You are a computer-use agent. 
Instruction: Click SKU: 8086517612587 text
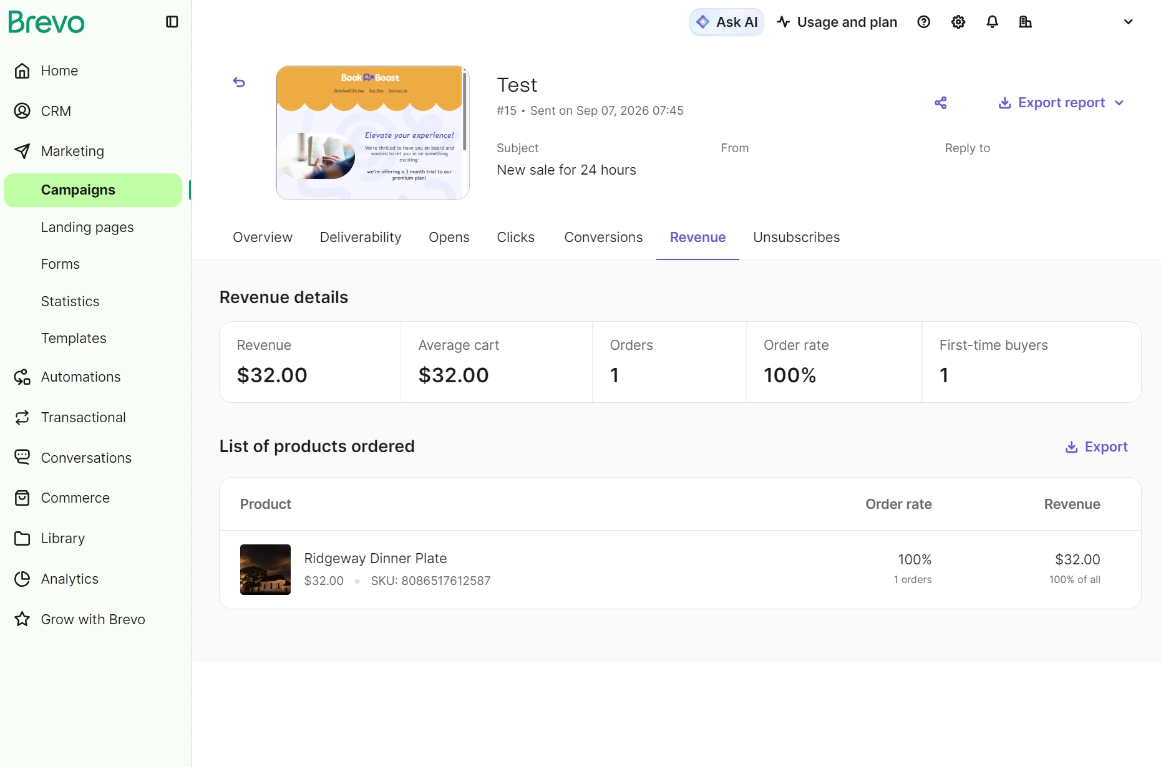[x=430, y=581]
